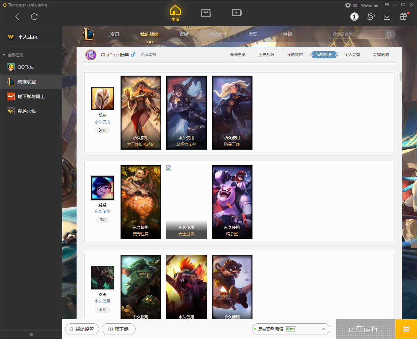Open the 个人荣誉 sub-tab

pos(352,55)
